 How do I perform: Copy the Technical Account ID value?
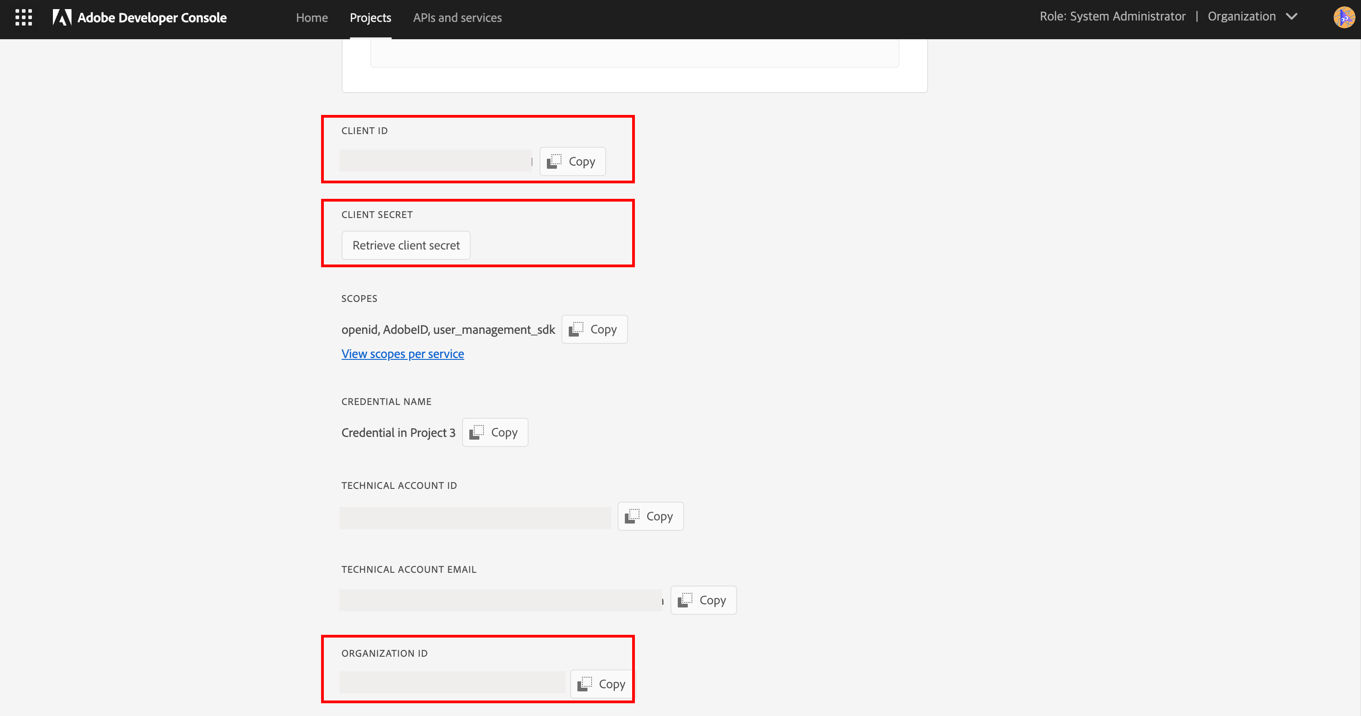(650, 516)
